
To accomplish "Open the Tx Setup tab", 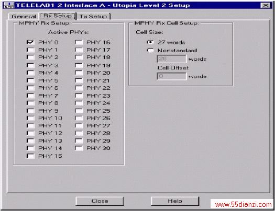I will [x=93, y=16].
